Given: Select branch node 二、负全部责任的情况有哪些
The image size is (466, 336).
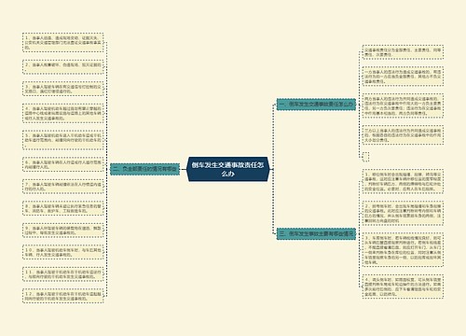Looking at the screenshot, I should pos(145,169).
